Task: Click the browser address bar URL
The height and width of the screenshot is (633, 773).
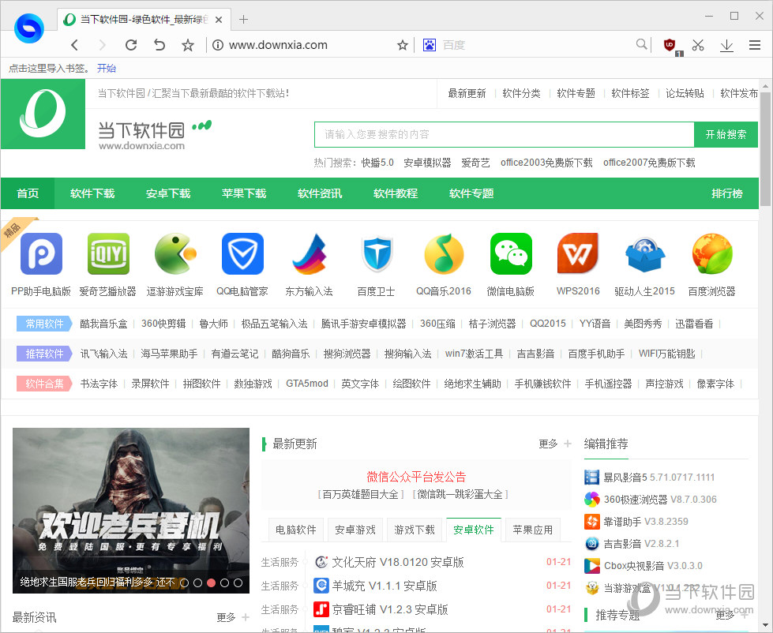Action: pyautogui.click(x=278, y=45)
